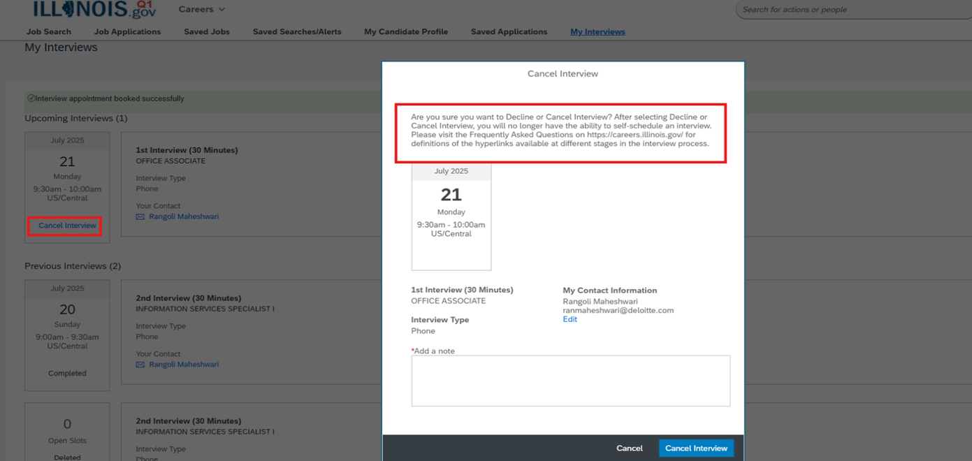Click the Cancel button in dialog footer
This screenshot has height=461, width=972.
629,448
